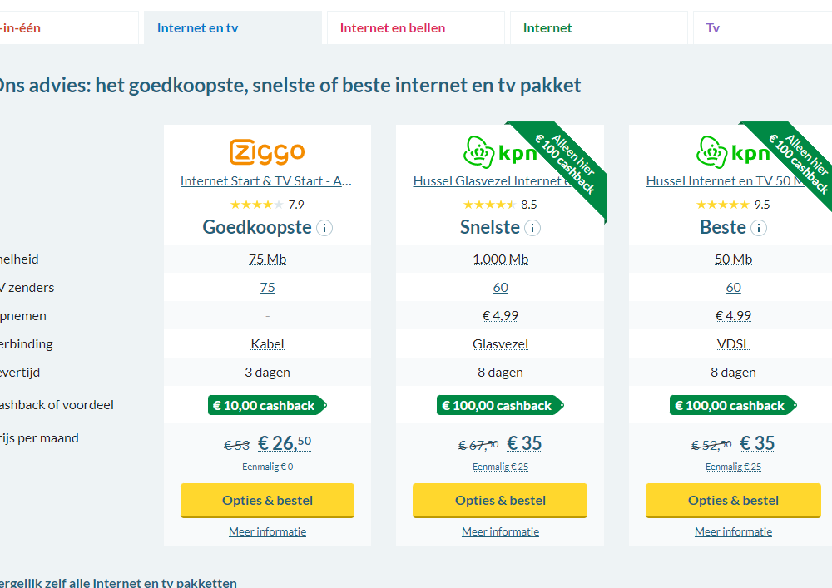Open the Tv tab
Image resolution: width=832 pixels, height=588 pixels.
point(713,28)
